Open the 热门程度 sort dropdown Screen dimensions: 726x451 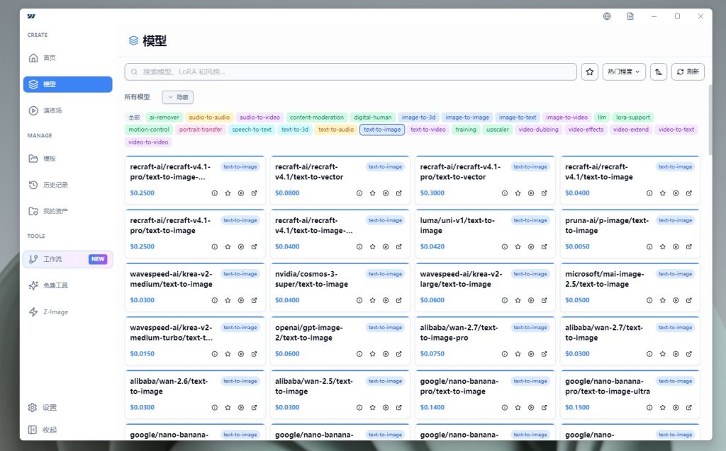pyautogui.click(x=624, y=72)
